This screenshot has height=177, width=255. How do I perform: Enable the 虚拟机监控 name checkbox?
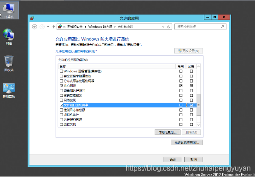click(x=62, y=115)
